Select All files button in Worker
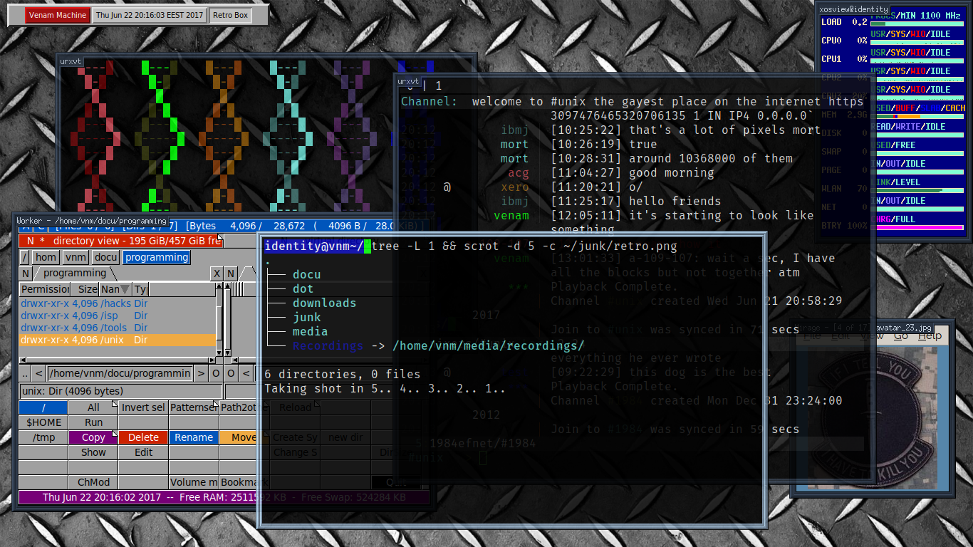This screenshot has width=973, height=547. click(93, 407)
